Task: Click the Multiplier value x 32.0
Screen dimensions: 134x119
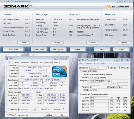Action: [x=26, y=98]
